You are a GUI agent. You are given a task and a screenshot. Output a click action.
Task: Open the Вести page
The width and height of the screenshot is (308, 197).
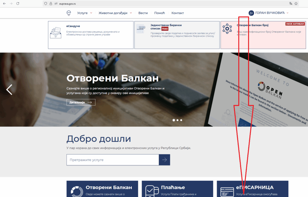click(143, 13)
